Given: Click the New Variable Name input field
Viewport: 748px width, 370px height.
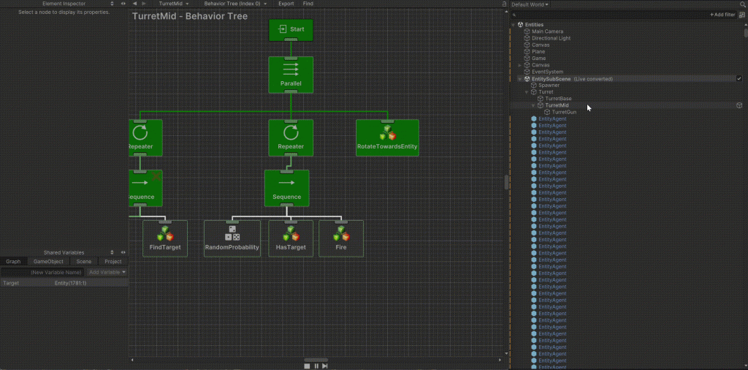Looking at the screenshot, I should click(44, 272).
